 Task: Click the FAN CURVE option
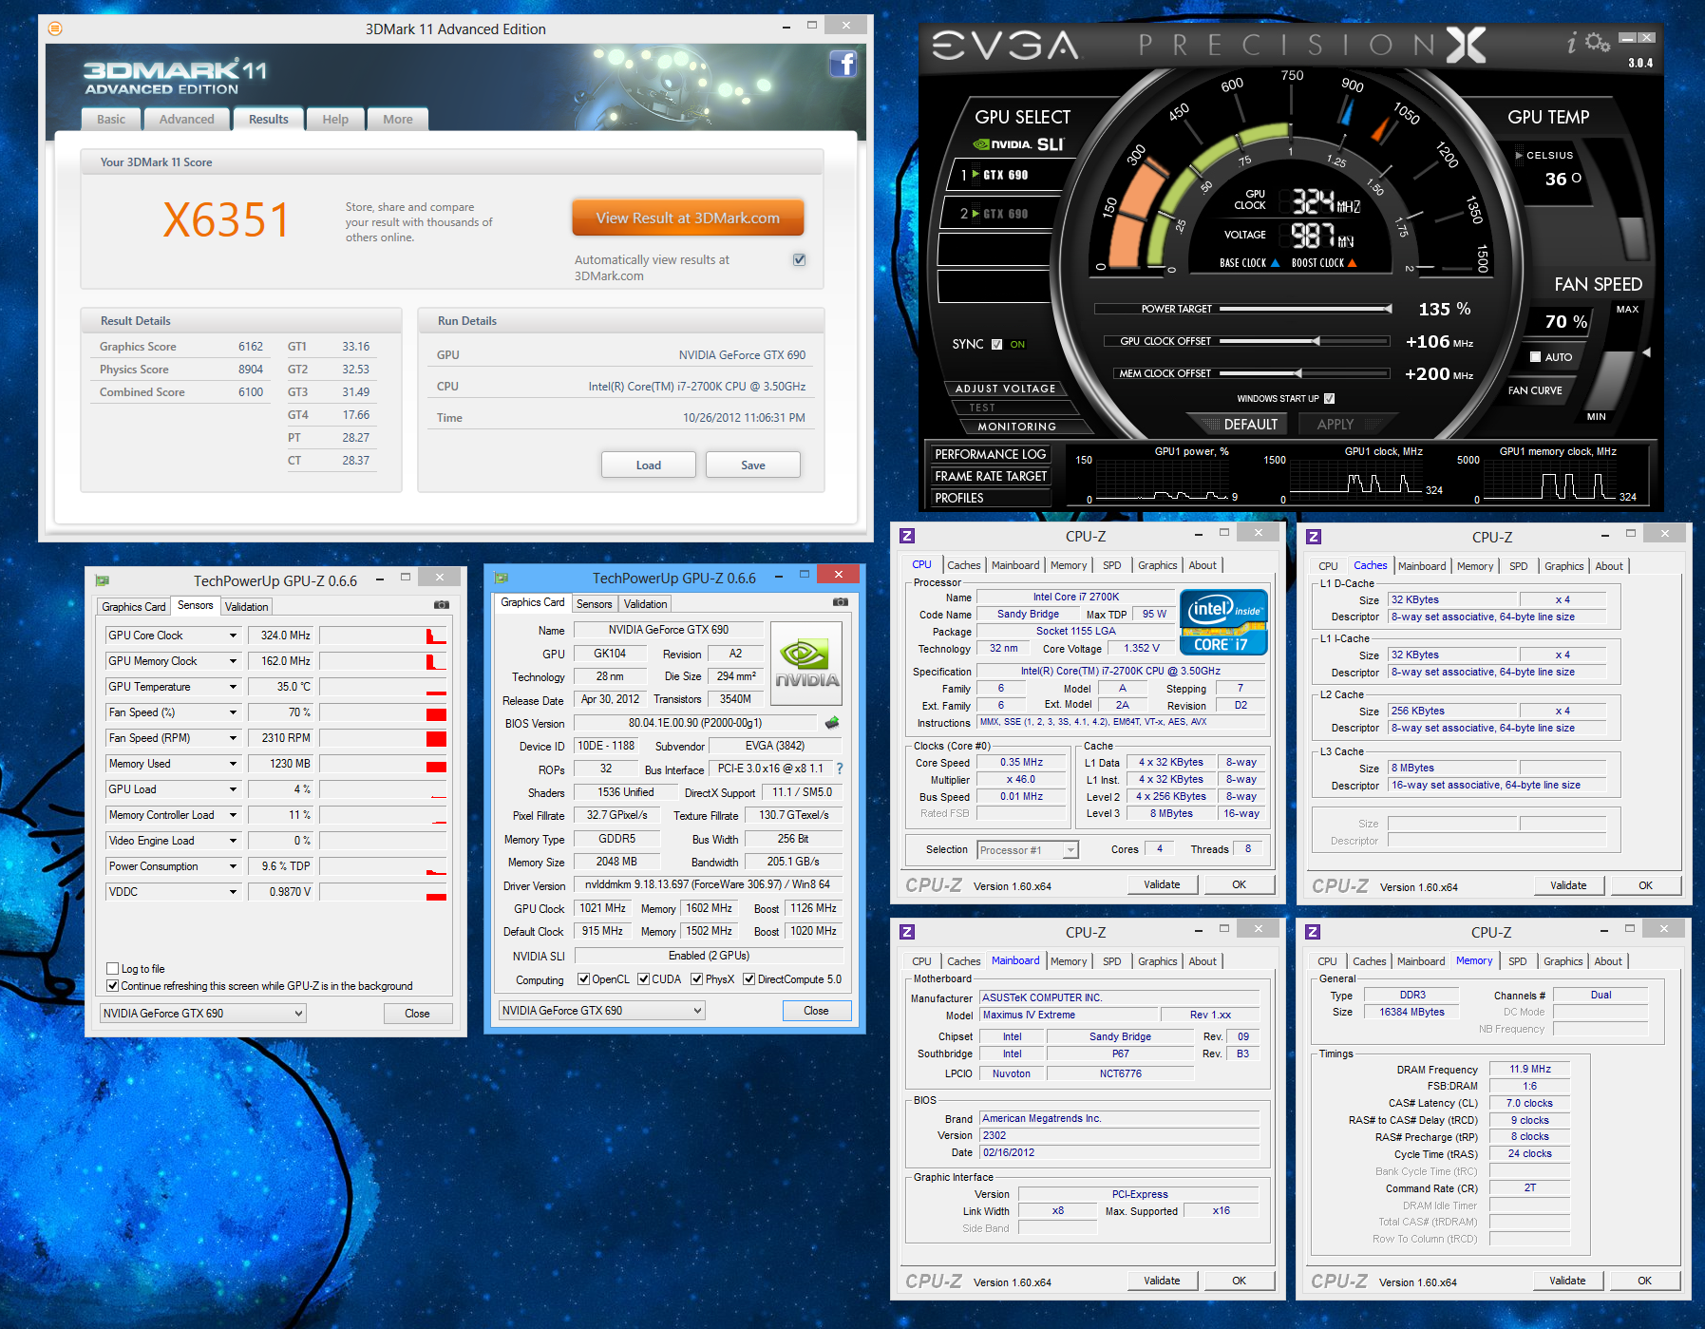[x=1535, y=390]
